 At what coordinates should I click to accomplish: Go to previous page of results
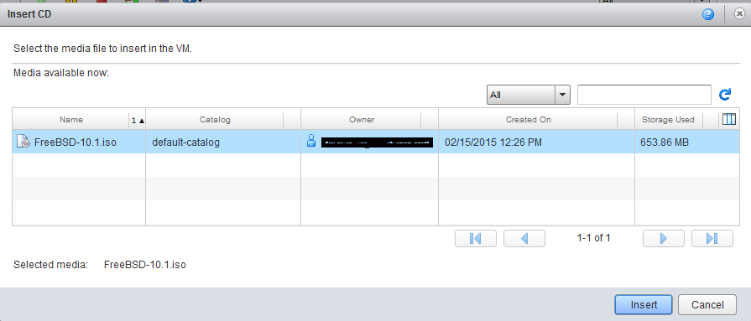[x=524, y=238]
